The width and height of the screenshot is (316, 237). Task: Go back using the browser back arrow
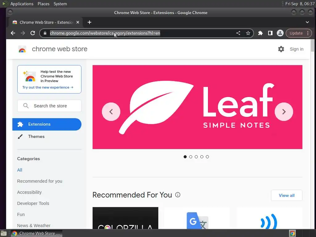pos(13,33)
